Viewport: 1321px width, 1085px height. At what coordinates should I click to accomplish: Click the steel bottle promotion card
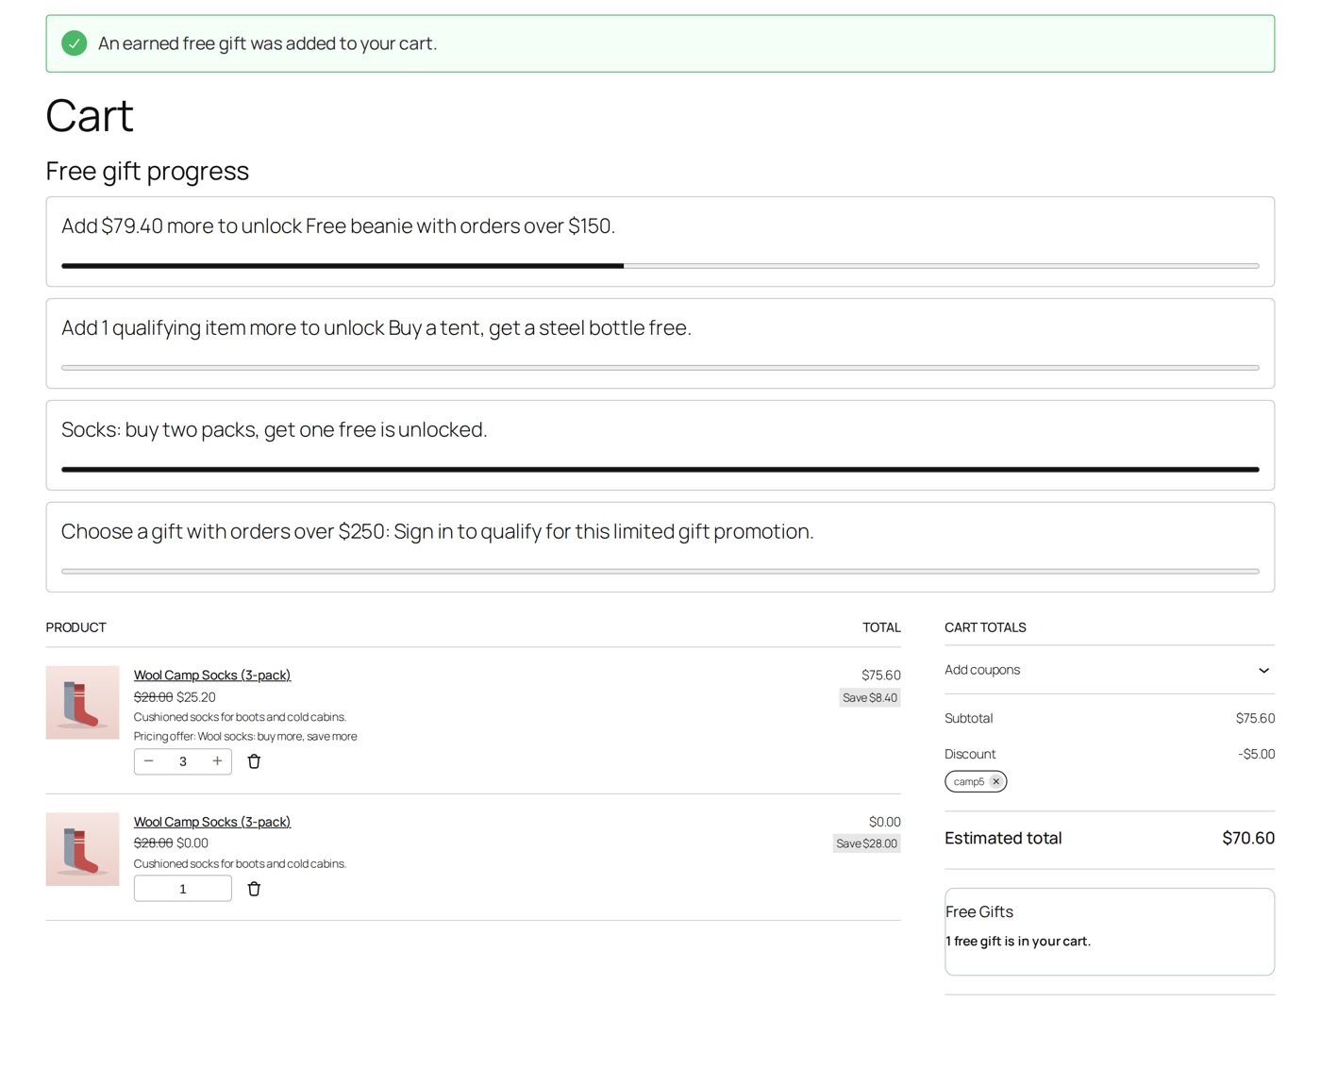pos(660,343)
